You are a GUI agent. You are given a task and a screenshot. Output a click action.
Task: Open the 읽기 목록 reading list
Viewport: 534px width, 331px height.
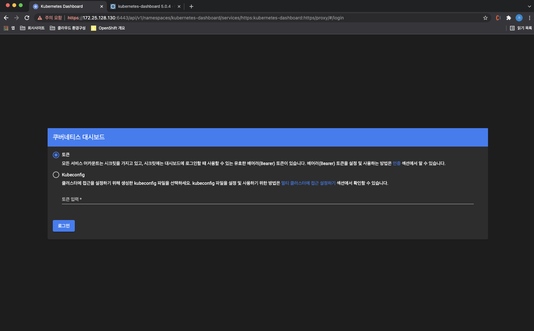(x=521, y=28)
